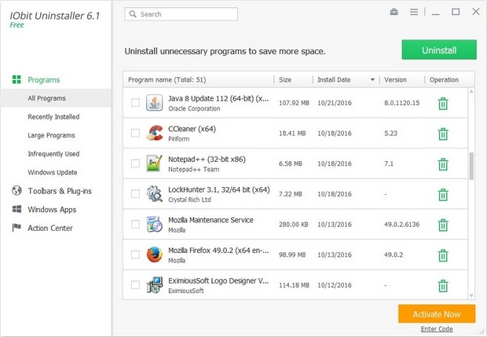Select the Mozilla Maintenance Service name
Image resolution: width=487 pixels, height=337 pixels.
(x=211, y=220)
